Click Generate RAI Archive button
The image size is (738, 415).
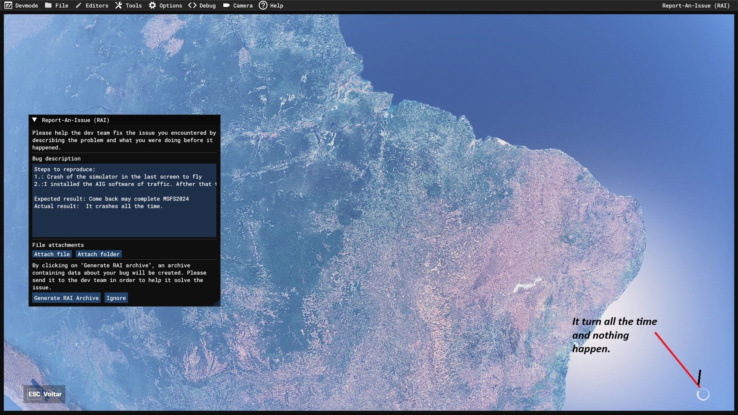tap(66, 298)
